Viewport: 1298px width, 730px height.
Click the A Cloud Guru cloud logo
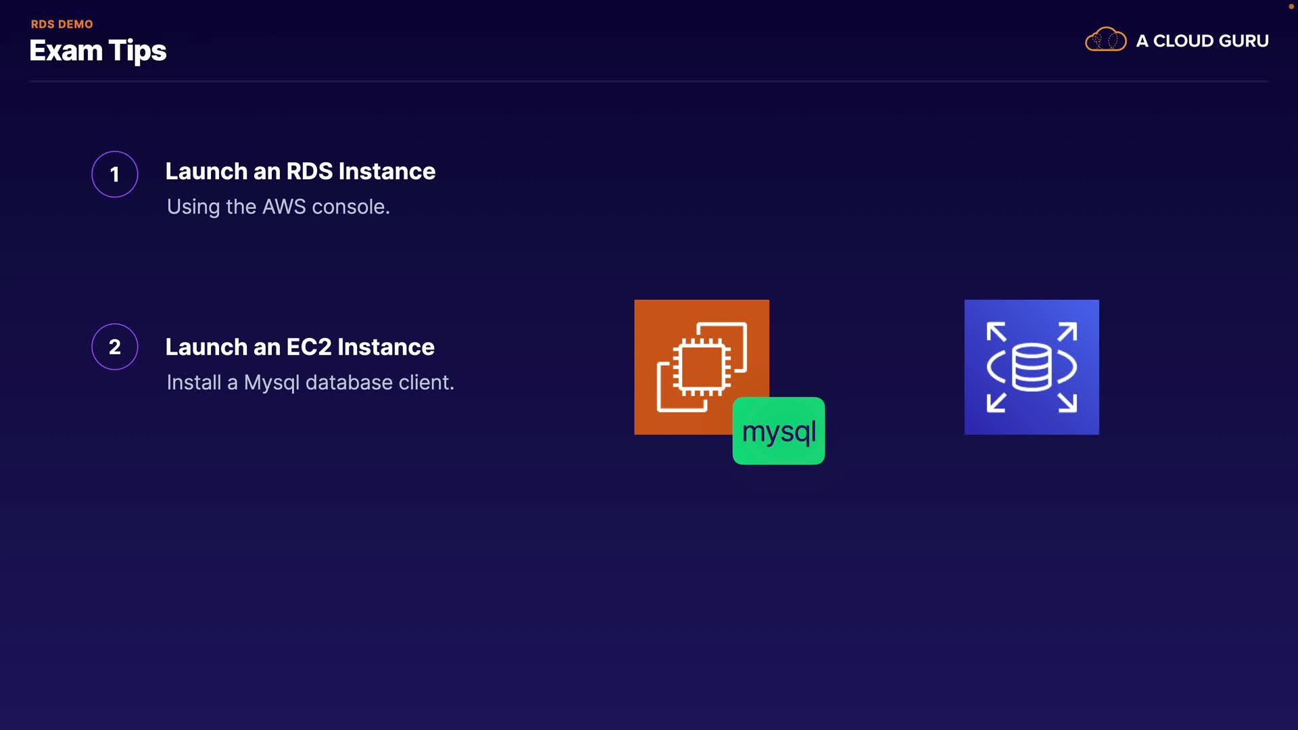(x=1105, y=41)
